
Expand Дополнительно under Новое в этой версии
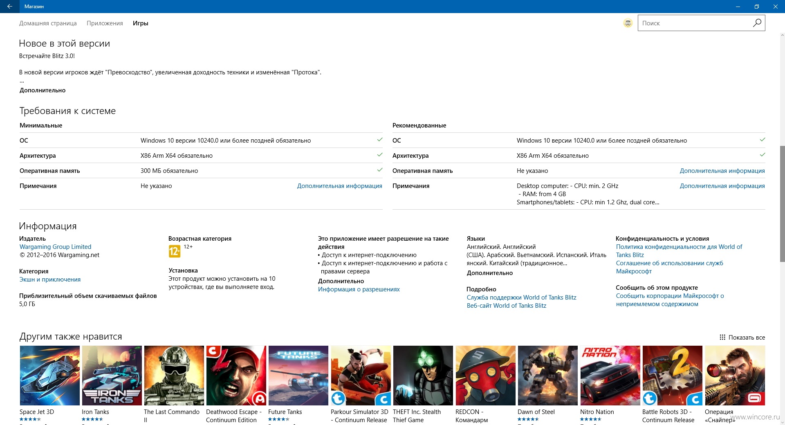pos(43,90)
